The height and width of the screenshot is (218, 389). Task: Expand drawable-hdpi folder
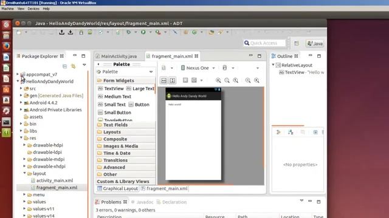pyautogui.click(x=24, y=145)
